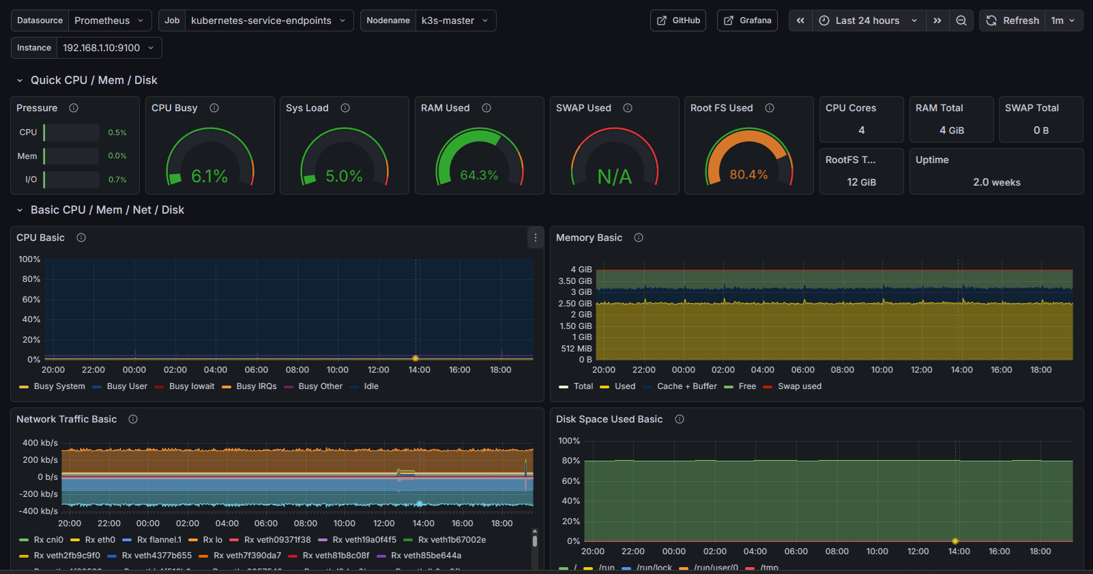Click info icon beside Network Traffic Basic
This screenshot has height=574, width=1093.
133,419
